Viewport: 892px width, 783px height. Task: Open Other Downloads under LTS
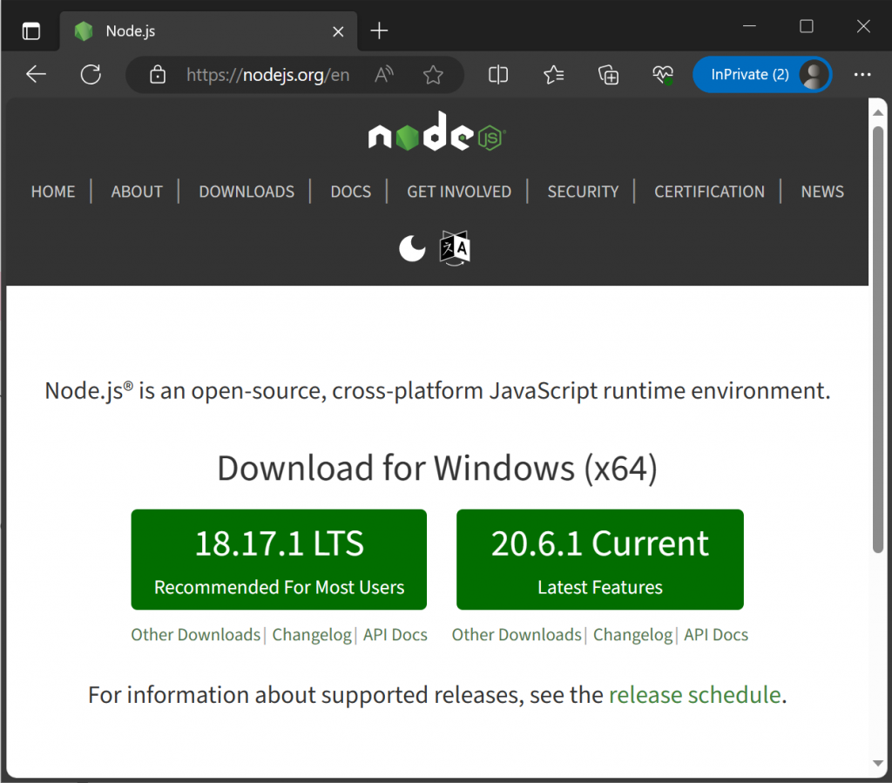click(196, 635)
